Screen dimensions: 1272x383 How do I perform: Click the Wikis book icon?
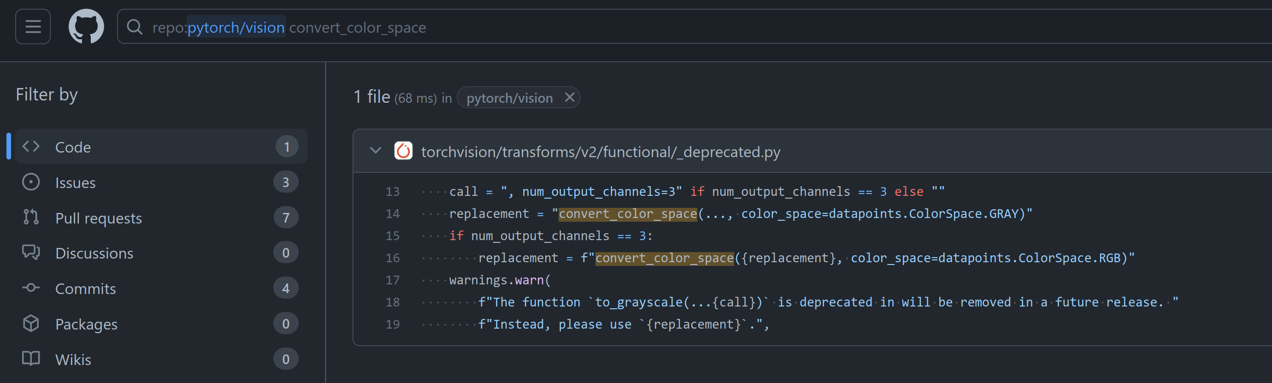click(31, 359)
